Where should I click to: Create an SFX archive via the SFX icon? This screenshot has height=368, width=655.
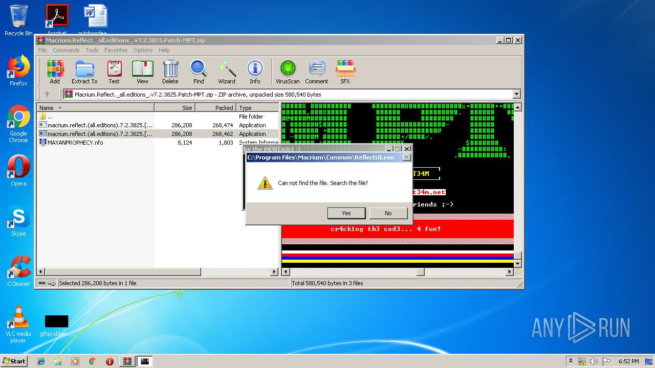click(345, 72)
